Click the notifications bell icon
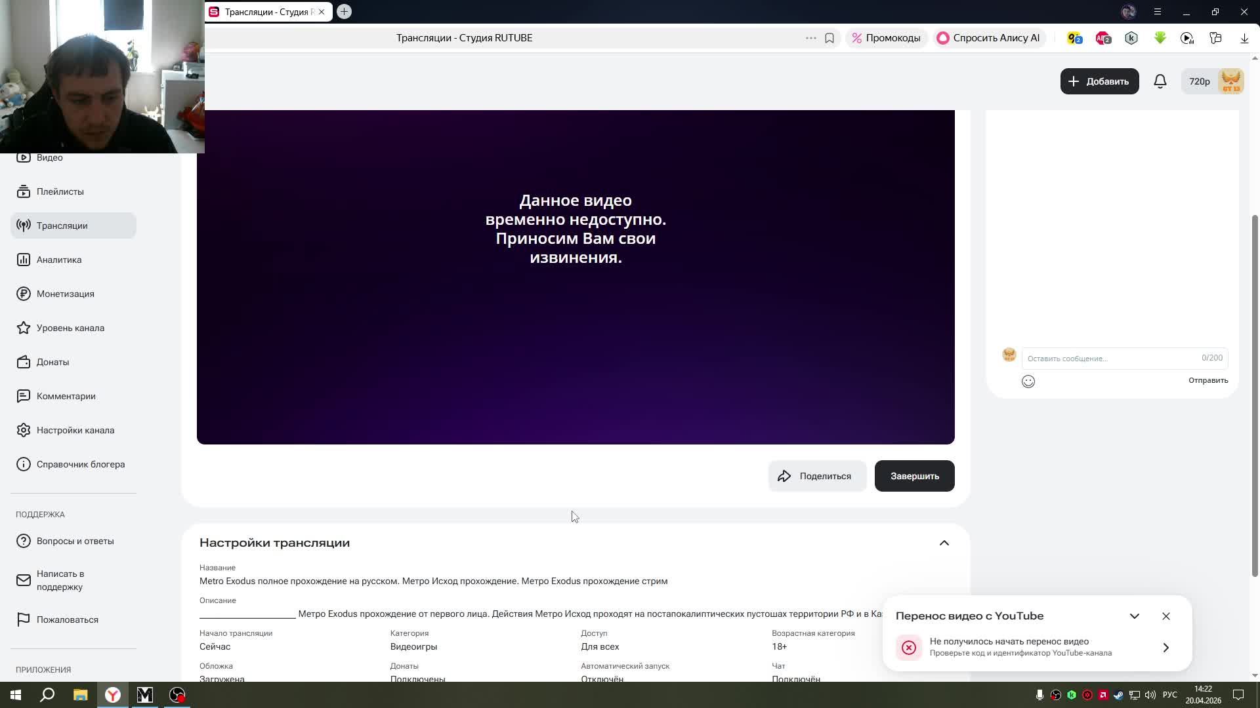Viewport: 1260px width, 708px height. tap(1160, 81)
